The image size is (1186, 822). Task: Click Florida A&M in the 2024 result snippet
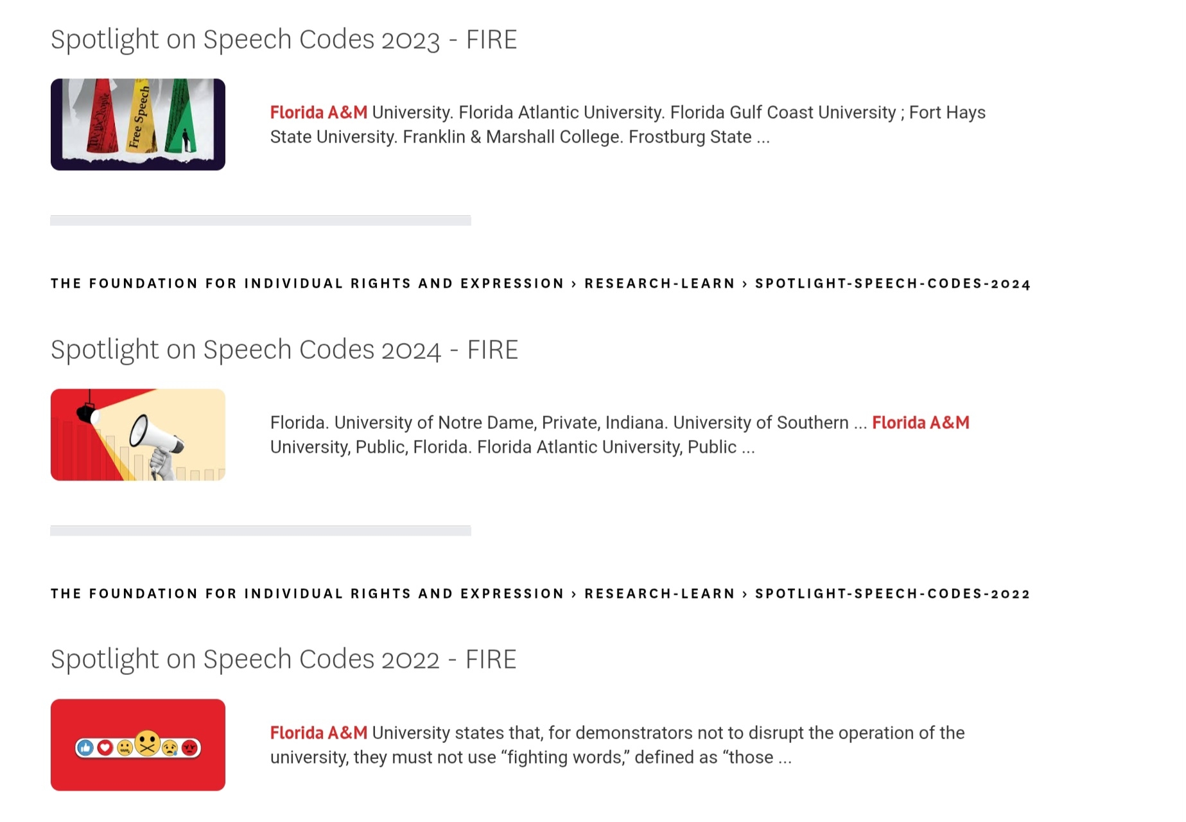coord(920,423)
